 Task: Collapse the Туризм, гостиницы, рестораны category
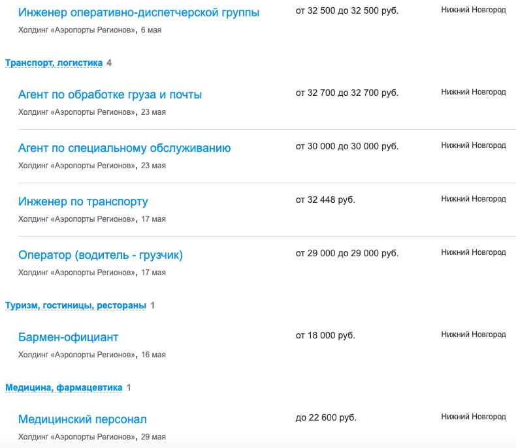[76, 305]
